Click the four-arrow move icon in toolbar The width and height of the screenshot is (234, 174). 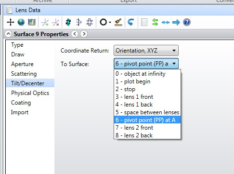click(x=11, y=22)
